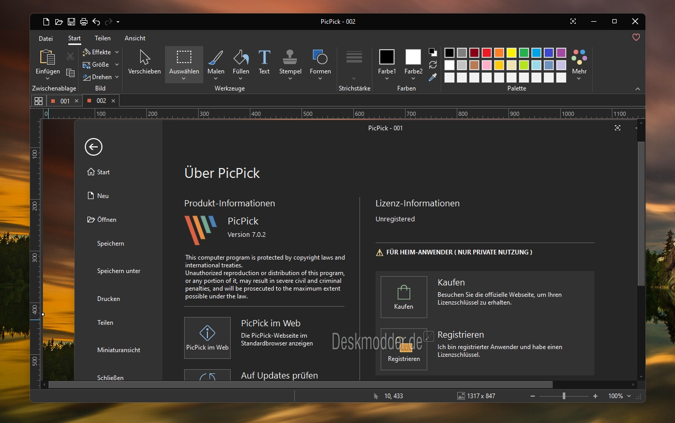Screen dimensions: 675x423
Task: Show all images via the grid overview icon
Action: (38, 101)
